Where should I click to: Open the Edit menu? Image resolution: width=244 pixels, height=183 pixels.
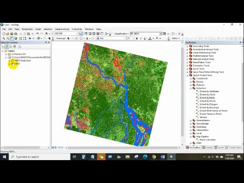tap(10, 29)
